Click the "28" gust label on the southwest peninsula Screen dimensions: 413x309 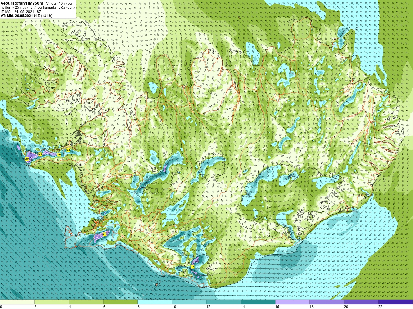104,234
